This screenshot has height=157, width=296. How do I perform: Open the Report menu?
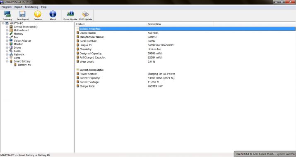[18, 7]
